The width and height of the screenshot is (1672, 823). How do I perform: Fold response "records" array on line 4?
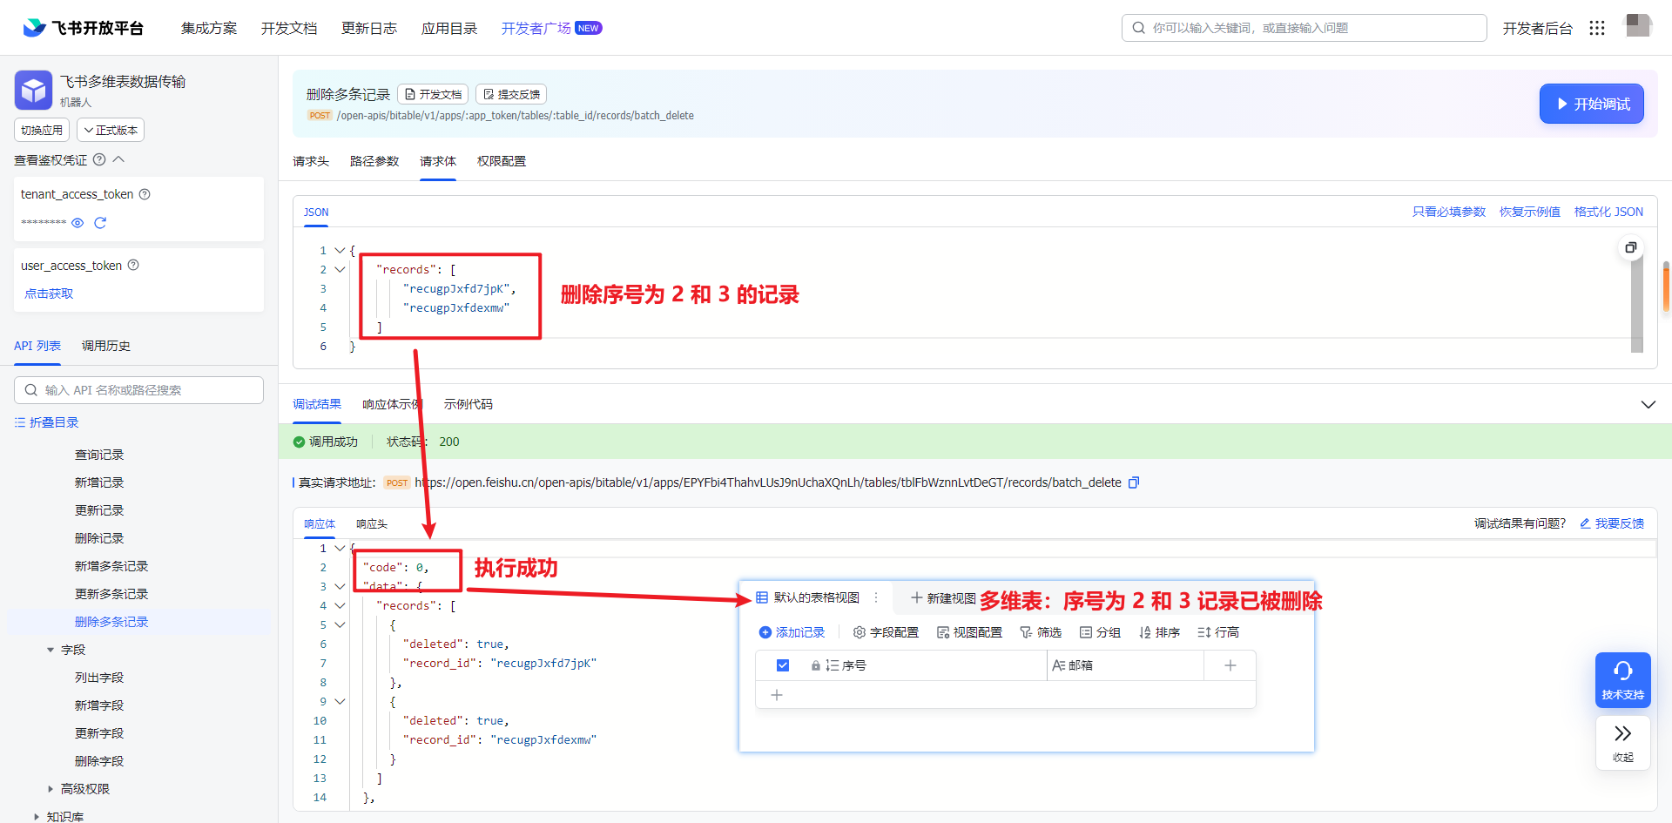click(x=340, y=605)
